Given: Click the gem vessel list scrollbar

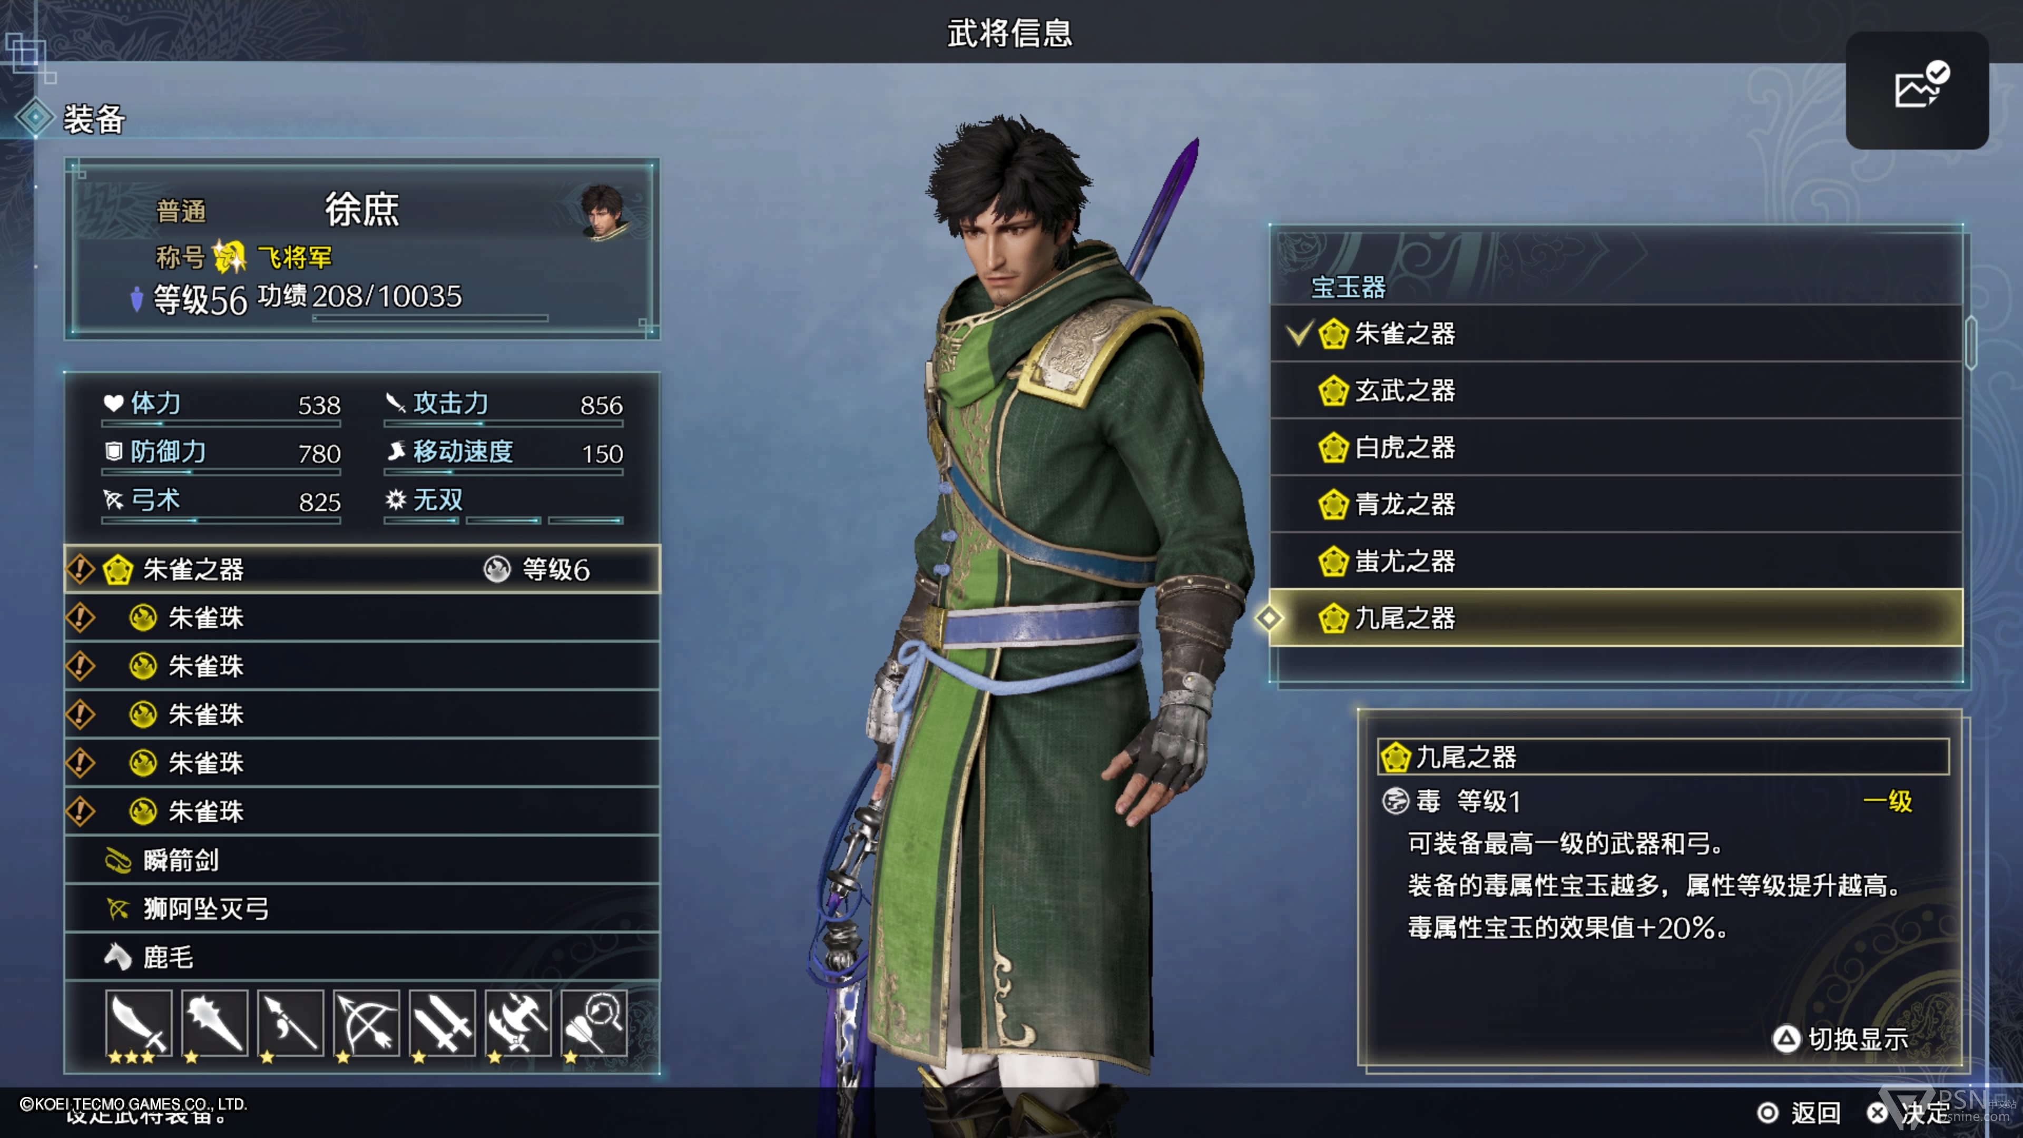Looking at the screenshot, I should [x=1971, y=342].
